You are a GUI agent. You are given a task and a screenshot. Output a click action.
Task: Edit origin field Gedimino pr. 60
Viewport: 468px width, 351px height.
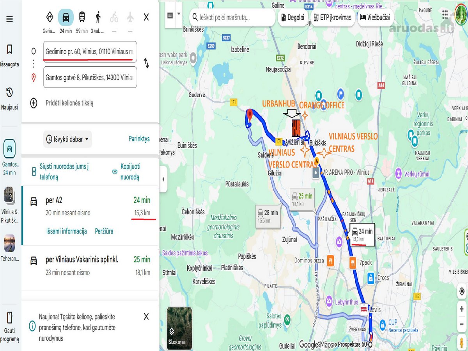tap(90, 51)
